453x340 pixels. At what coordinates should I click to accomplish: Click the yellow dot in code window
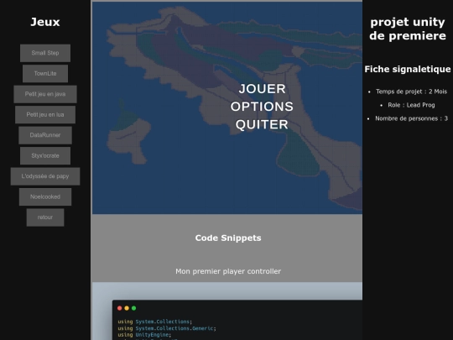127,308
